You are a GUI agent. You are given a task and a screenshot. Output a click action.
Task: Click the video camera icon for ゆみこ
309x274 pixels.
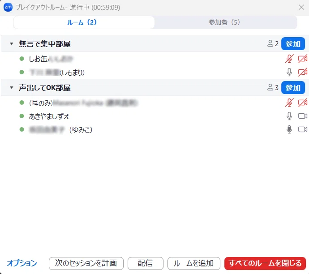click(303, 129)
